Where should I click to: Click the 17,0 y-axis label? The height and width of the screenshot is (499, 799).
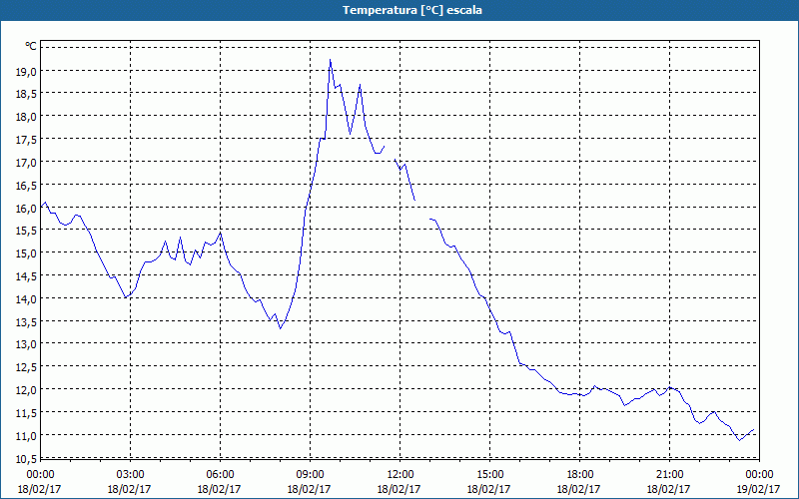click(27, 164)
